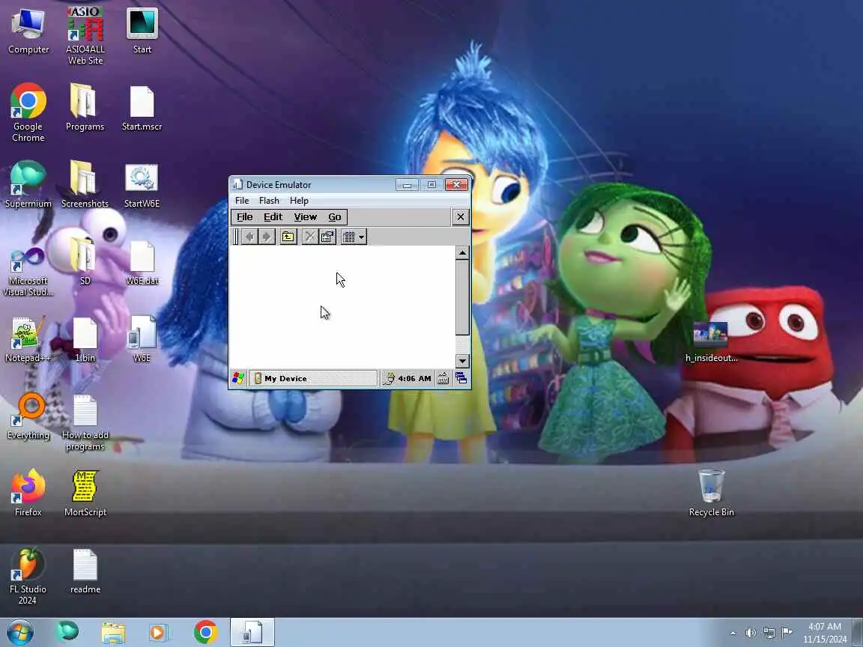Open the media player taskbar icon
The width and height of the screenshot is (863, 647).
click(158, 632)
